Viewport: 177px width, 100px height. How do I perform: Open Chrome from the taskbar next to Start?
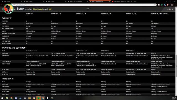point(11,98)
